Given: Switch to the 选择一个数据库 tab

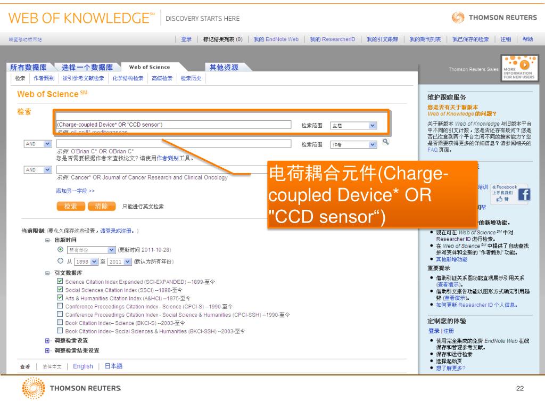Looking at the screenshot, I should (x=87, y=67).
